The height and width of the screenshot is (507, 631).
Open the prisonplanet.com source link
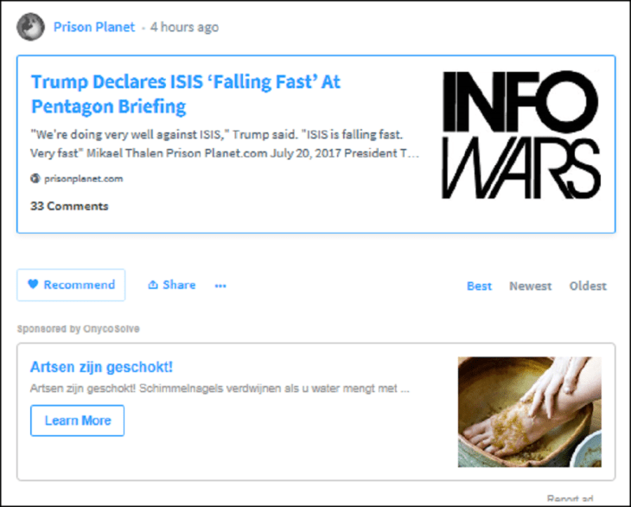[x=83, y=179]
